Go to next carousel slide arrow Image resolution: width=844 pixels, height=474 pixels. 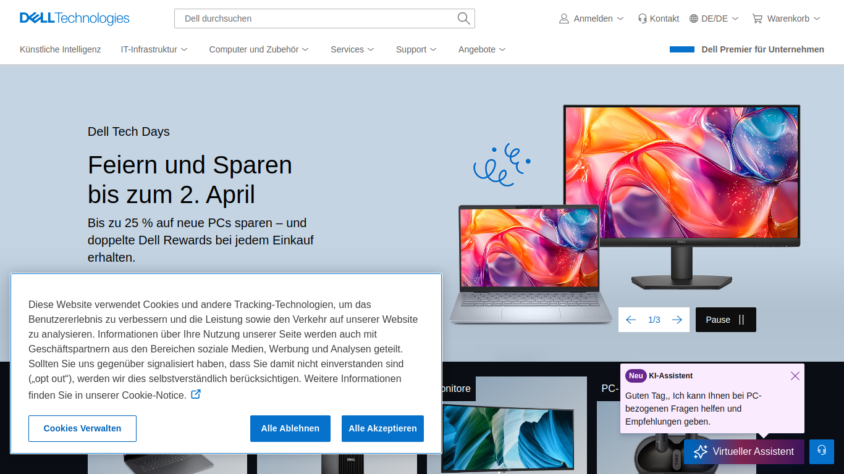point(677,320)
